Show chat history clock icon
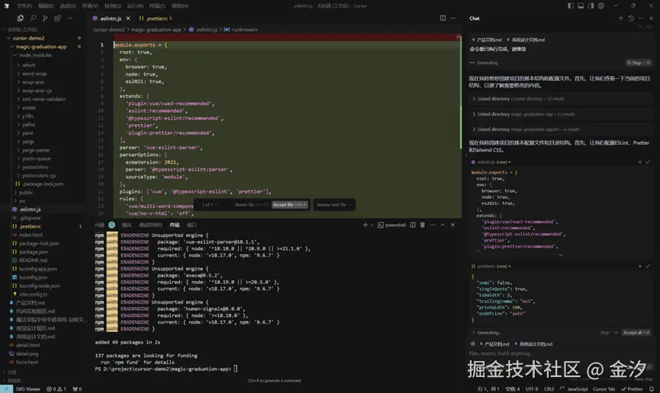 [631, 18]
